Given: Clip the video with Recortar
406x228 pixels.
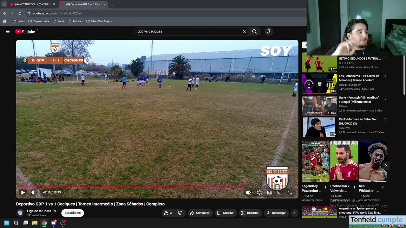Looking at the screenshot, I should tap(250, 213).
